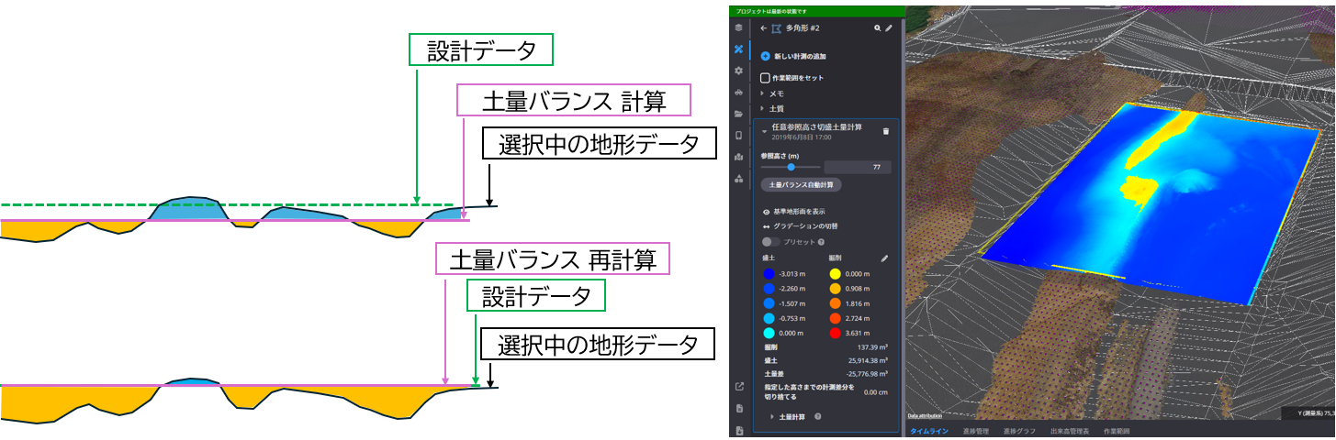Select the measurement tools sidebar icon

click(738, 49)
